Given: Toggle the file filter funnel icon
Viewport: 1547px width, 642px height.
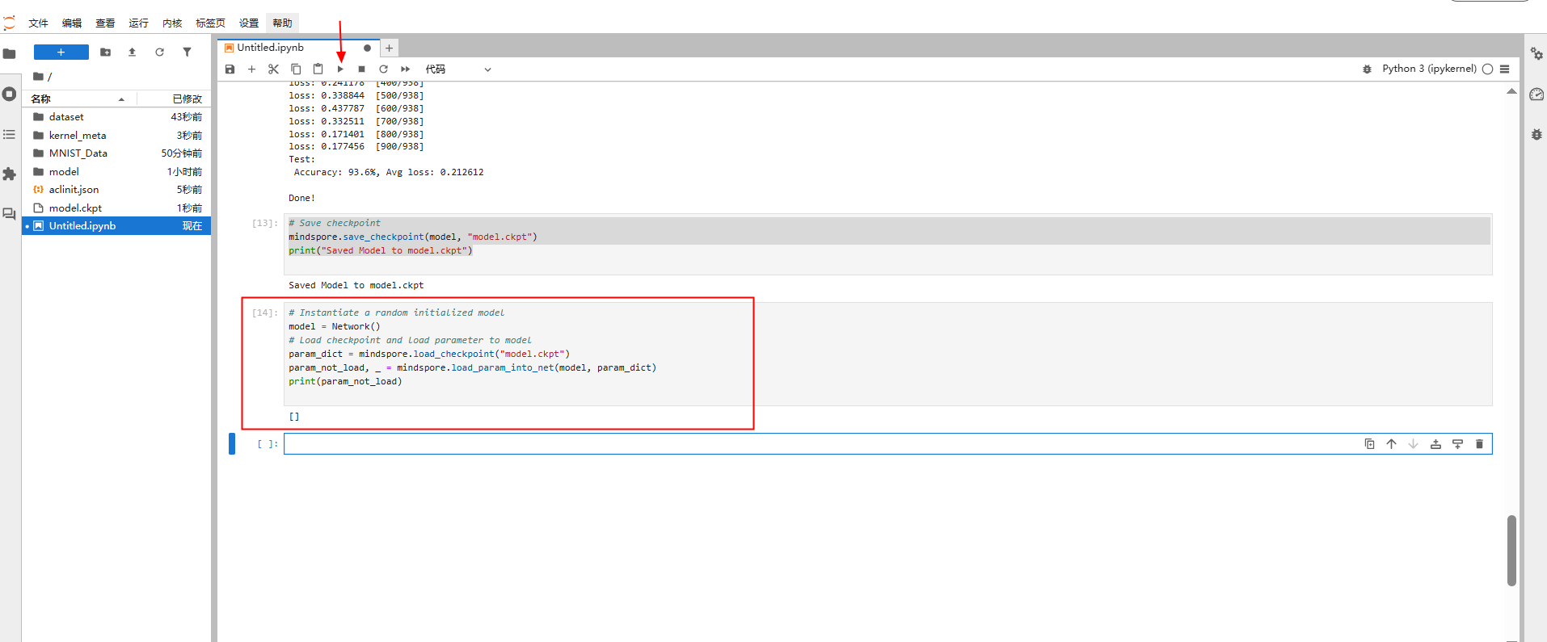Looking at the screenshot, I should tap(187, 52).
